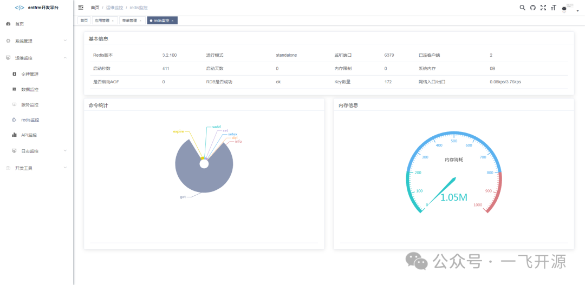The height and width of the screenshot is (285, 585).
Task: Click the get label below the pie
Action: pos(183,197)
